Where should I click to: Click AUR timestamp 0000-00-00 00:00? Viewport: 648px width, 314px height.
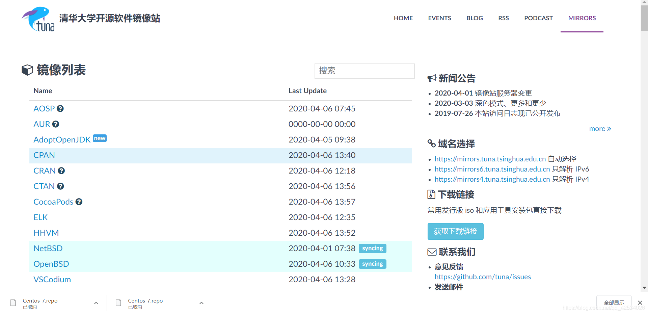322,124
